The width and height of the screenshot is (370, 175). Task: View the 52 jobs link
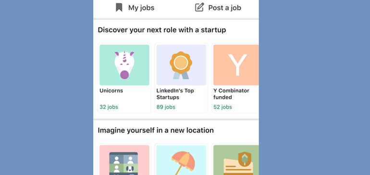point(223,107)
